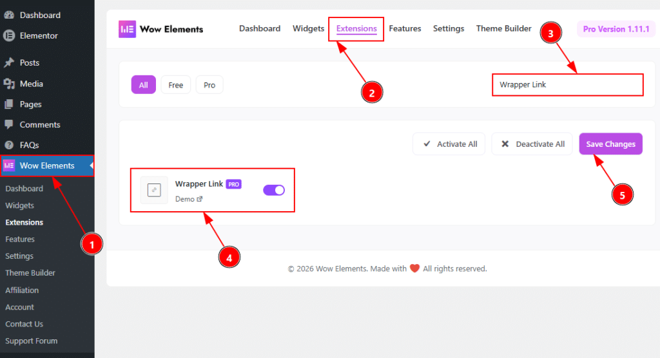Open the Widgets tab in header
Image resolution: width=660 pixels, height=358 pixels.
pyautogui.click(x=309, y=28)
